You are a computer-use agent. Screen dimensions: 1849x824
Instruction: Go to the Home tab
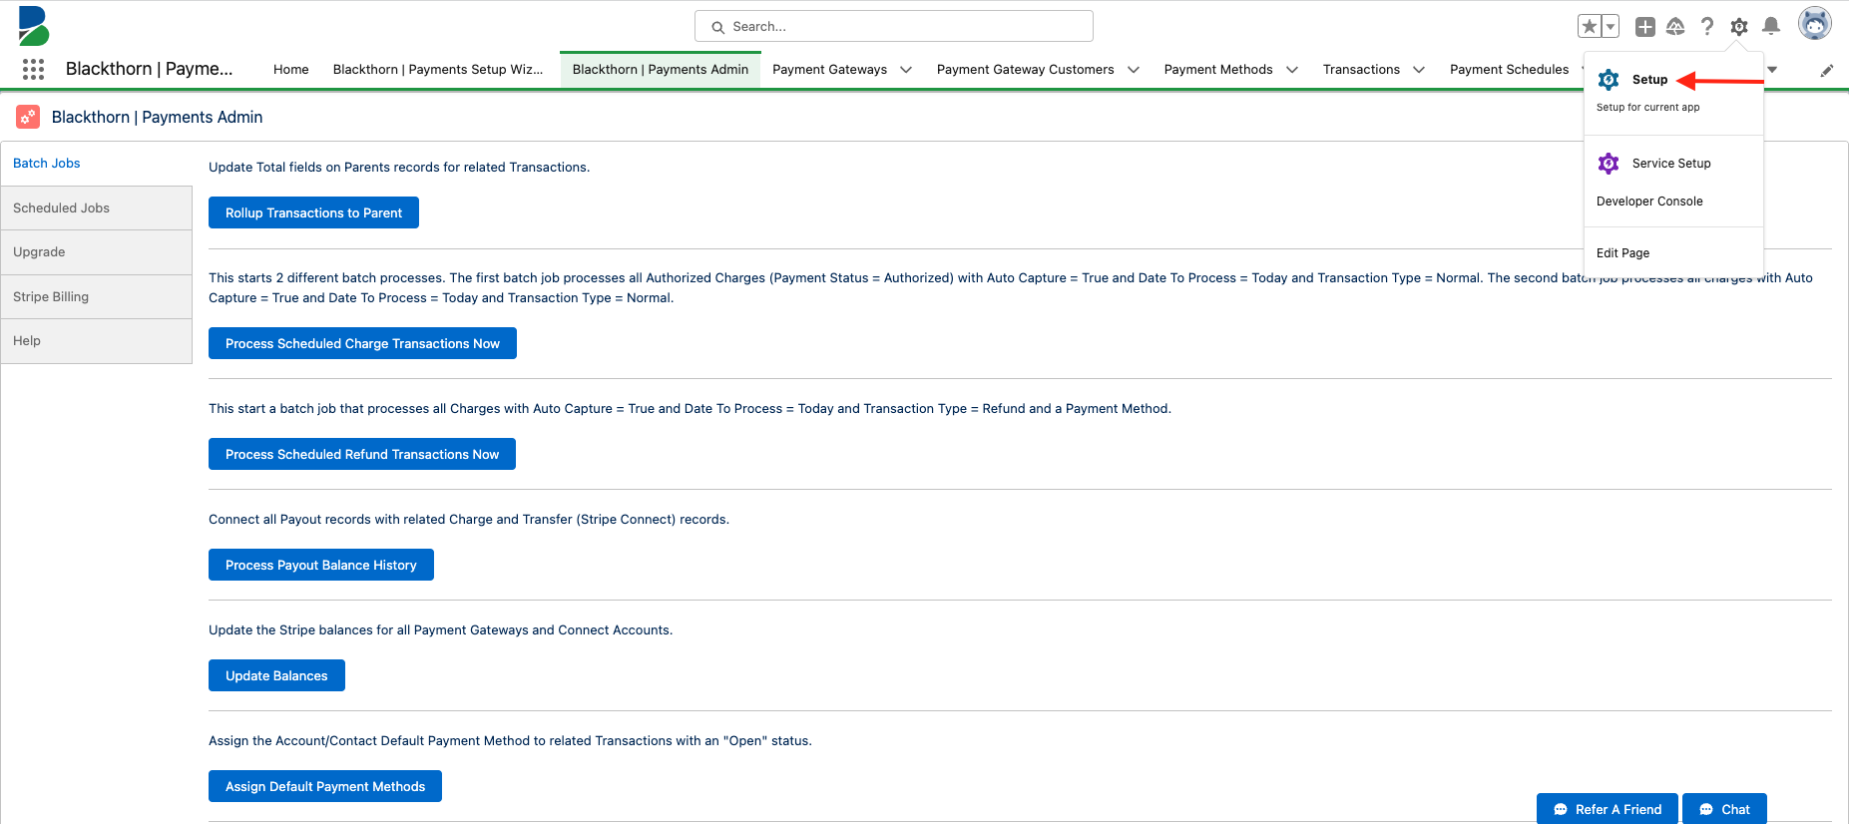coord(291,70)
